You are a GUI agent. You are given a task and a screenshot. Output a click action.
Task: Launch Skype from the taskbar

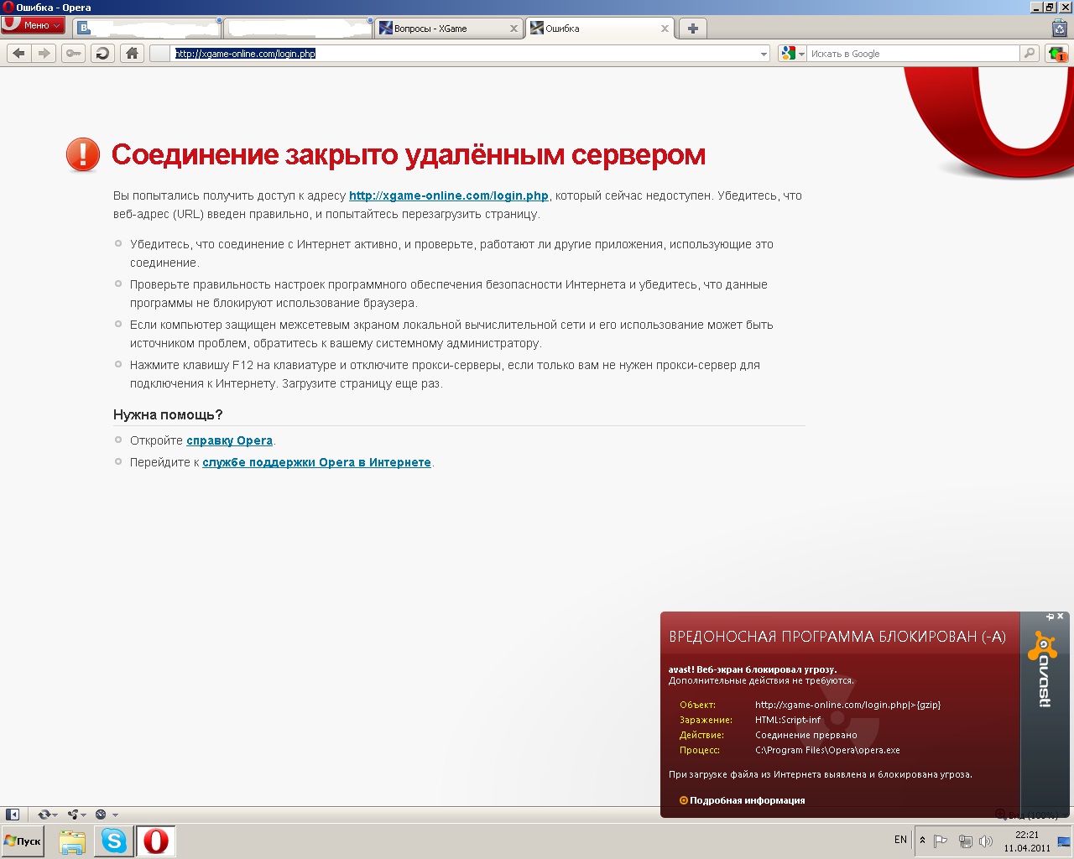(x=113, y=841)
